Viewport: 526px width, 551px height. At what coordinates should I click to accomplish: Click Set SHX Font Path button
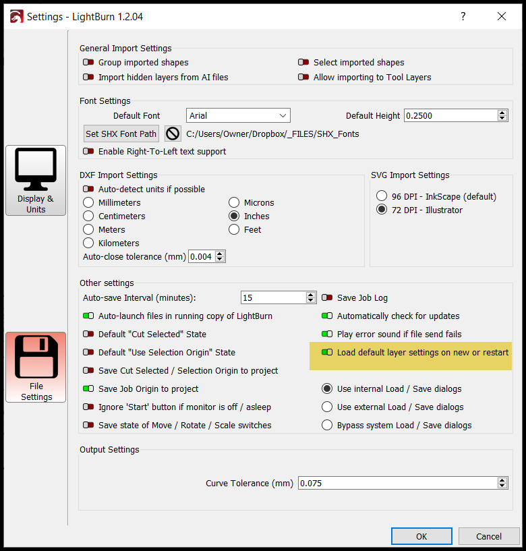121,134
